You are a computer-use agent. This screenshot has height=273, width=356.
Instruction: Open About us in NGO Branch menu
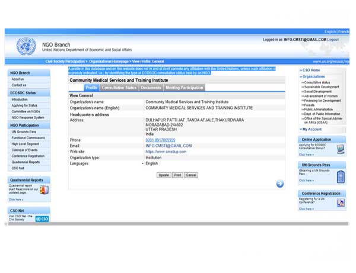point(18,79)
